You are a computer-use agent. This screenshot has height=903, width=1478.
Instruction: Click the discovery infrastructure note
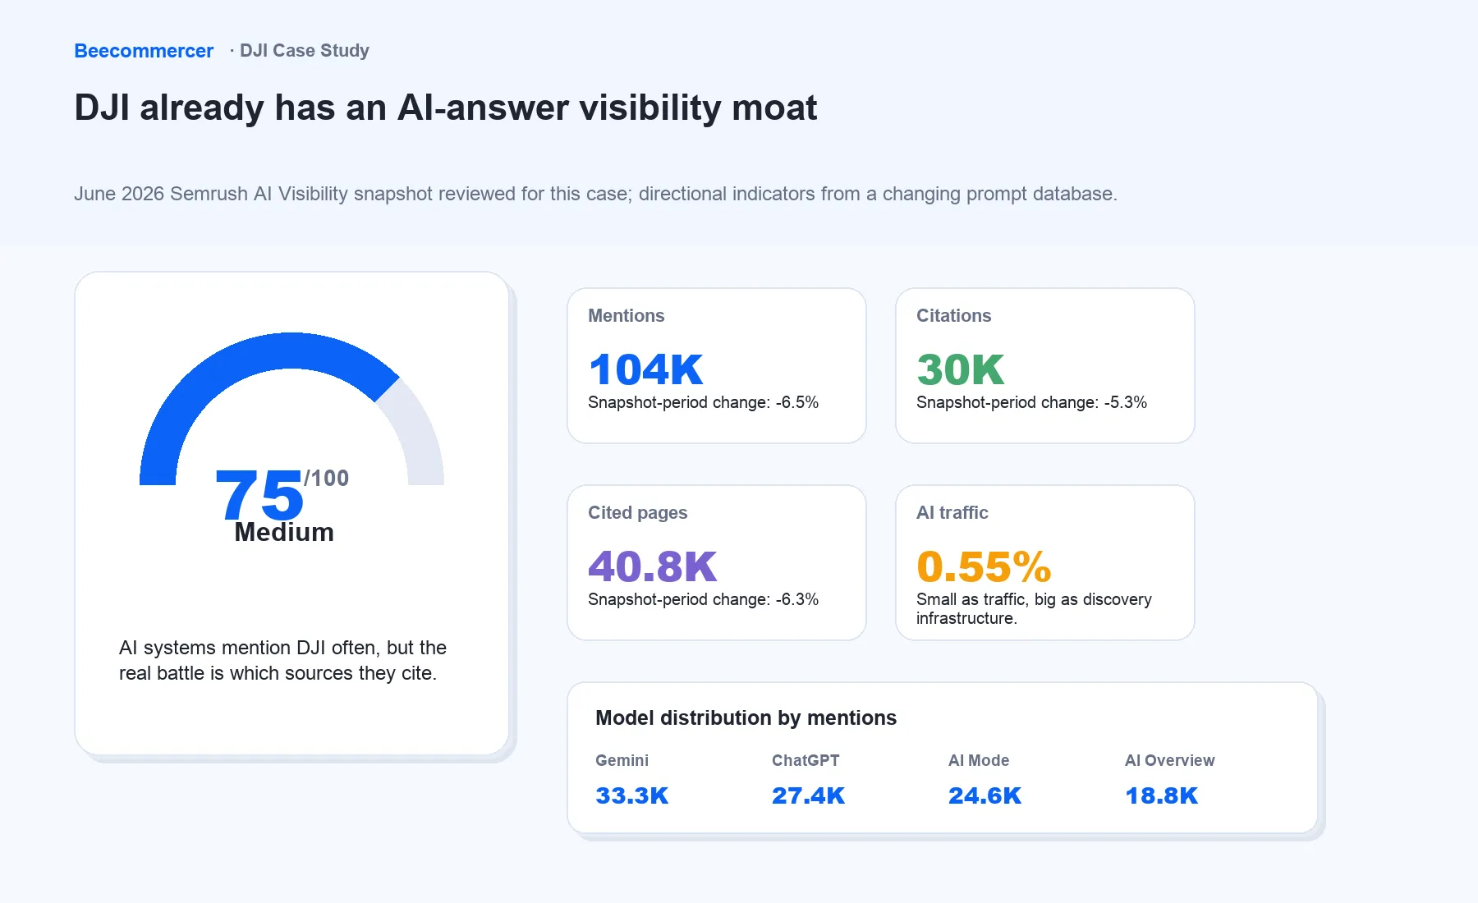click(1034, 609)
